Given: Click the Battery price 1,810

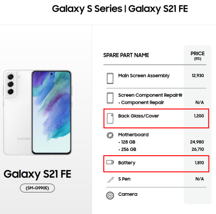Looking at the screenshot, I should [199, 163].
